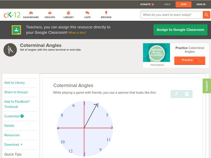Click Share to Groups
The height and width of the screenshot is (158, 211).
pos(16,92)
